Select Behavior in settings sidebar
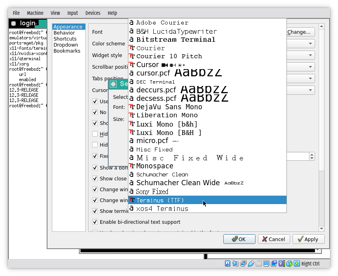The height and width of the screenshot is (276, 338). coord(64,33)
